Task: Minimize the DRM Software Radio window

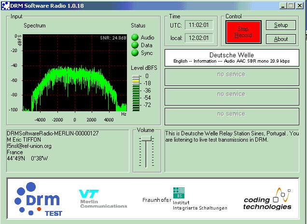Action: coord(282,6)
